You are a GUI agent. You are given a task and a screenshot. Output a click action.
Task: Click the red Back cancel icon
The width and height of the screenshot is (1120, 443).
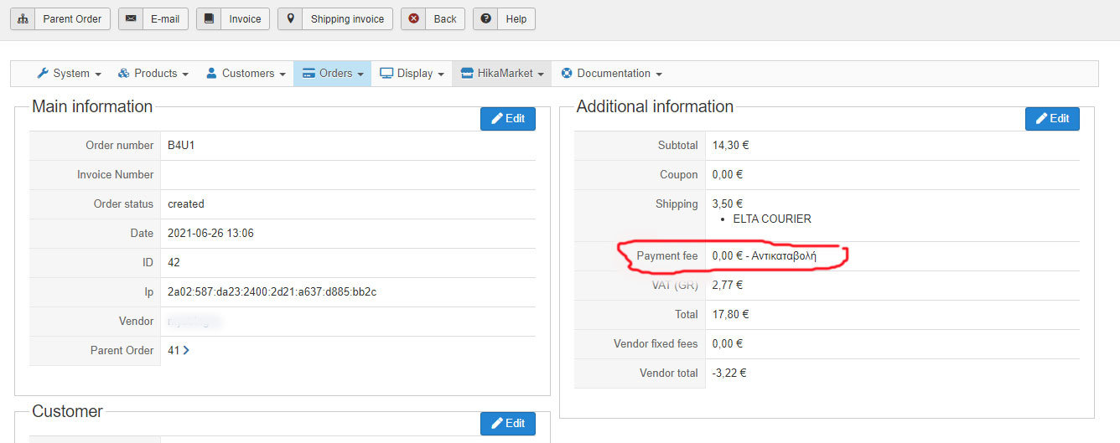coord(413,19)
